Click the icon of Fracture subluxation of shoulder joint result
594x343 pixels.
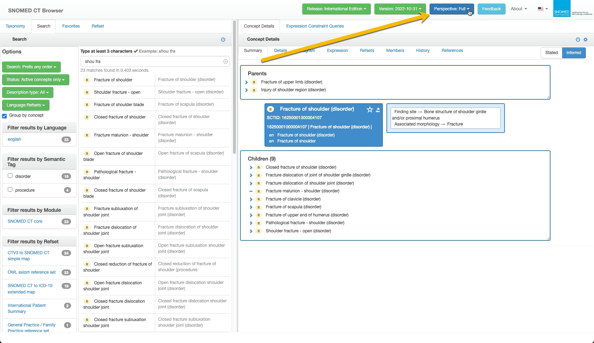tap(87, 209)
